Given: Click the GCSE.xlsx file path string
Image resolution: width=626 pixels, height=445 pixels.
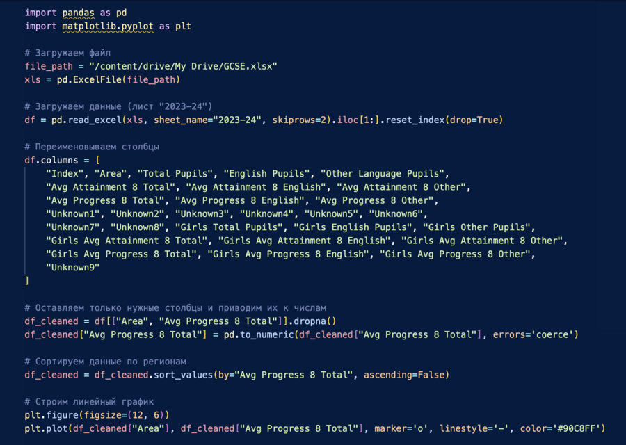Looking at the screenshot, I should tap(184, 66).
